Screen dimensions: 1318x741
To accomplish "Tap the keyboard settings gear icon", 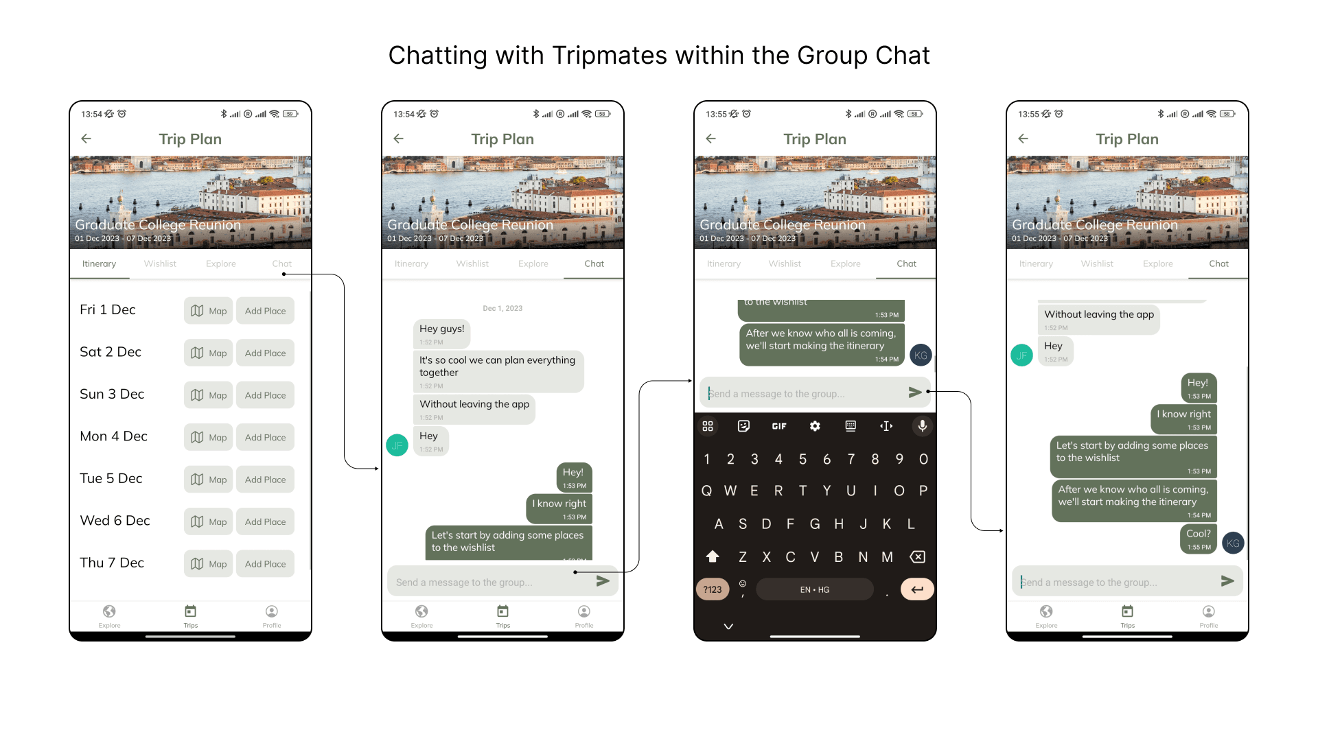I will pyautogui.click(x=813, y=427).
